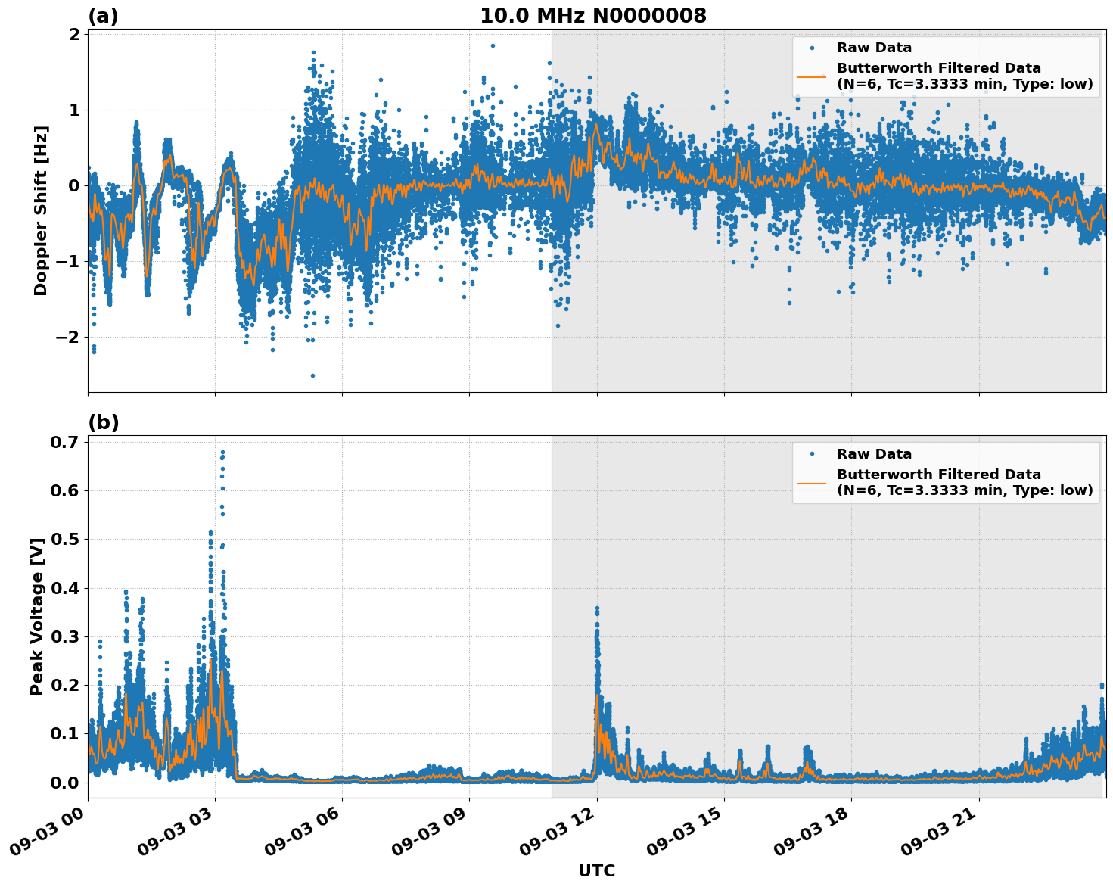The image size is (1113, 887).
Task: Click the '0.3' tick on Peak Voltage axis
Action: 66,636
